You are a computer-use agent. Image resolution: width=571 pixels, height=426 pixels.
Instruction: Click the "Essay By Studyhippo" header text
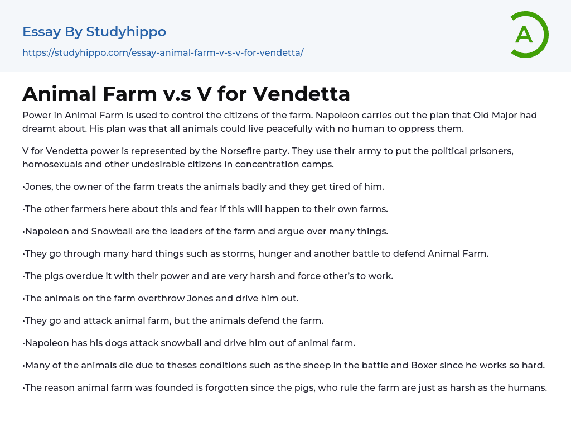[x=94, y=32]
